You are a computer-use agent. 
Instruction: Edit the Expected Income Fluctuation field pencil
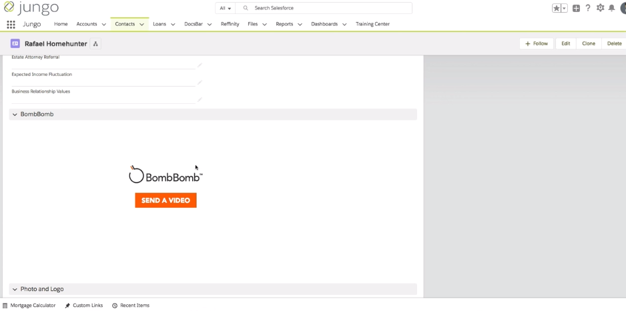(200, 83)
